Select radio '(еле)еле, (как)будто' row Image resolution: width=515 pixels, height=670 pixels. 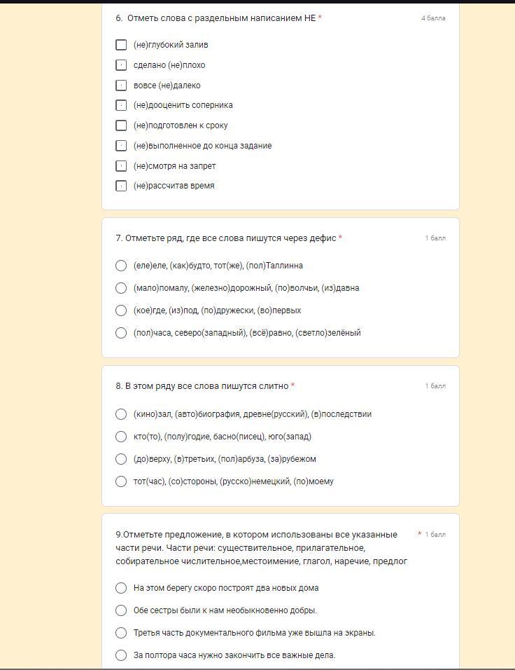point(121,266)
